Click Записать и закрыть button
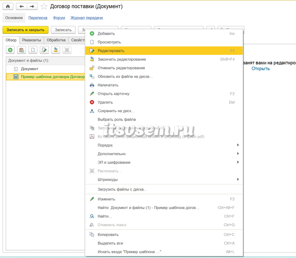The height and width of the screenshot is (258, 296). pos(25,30)
